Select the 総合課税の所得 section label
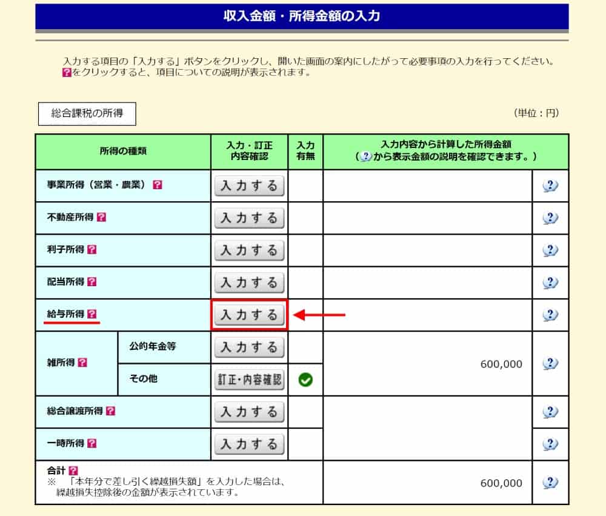The image size is (606, 516). [x=87, y=113]
